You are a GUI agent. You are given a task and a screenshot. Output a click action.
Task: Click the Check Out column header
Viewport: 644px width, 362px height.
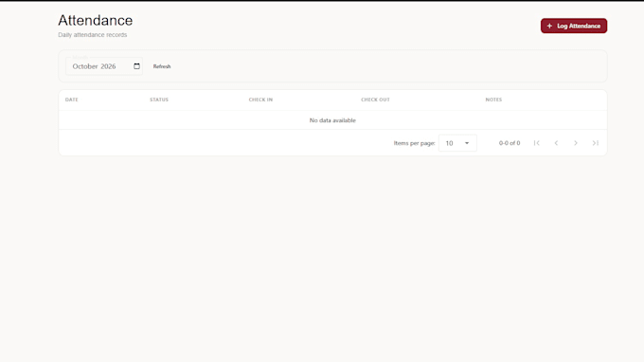pyautogui.click(x=375, y=100)
